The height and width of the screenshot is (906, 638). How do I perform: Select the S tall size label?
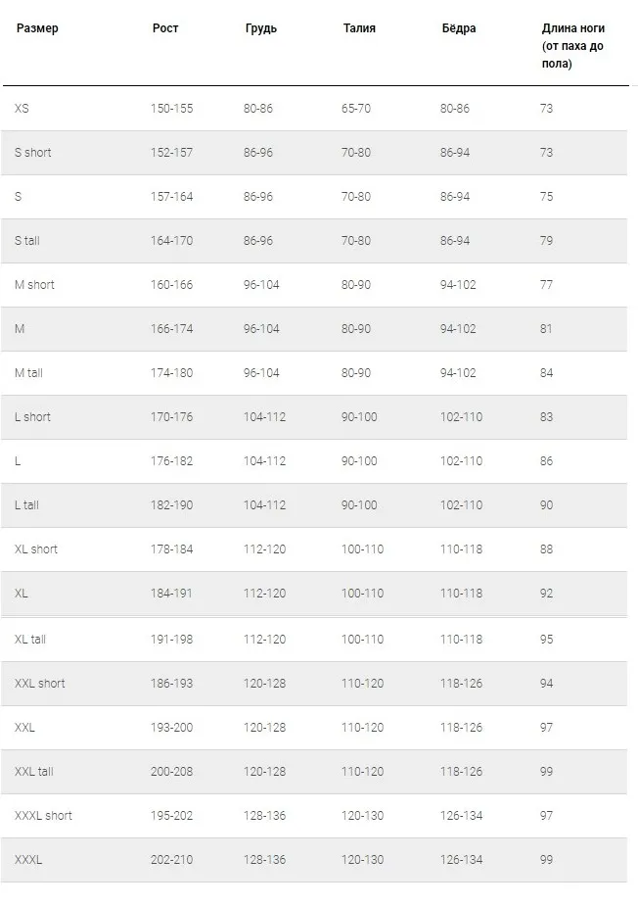click(x=27, y=240)
